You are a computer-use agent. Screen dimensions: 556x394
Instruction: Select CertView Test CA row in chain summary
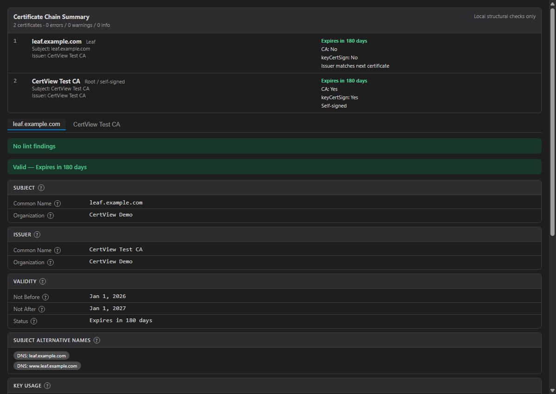pos(274,93)
